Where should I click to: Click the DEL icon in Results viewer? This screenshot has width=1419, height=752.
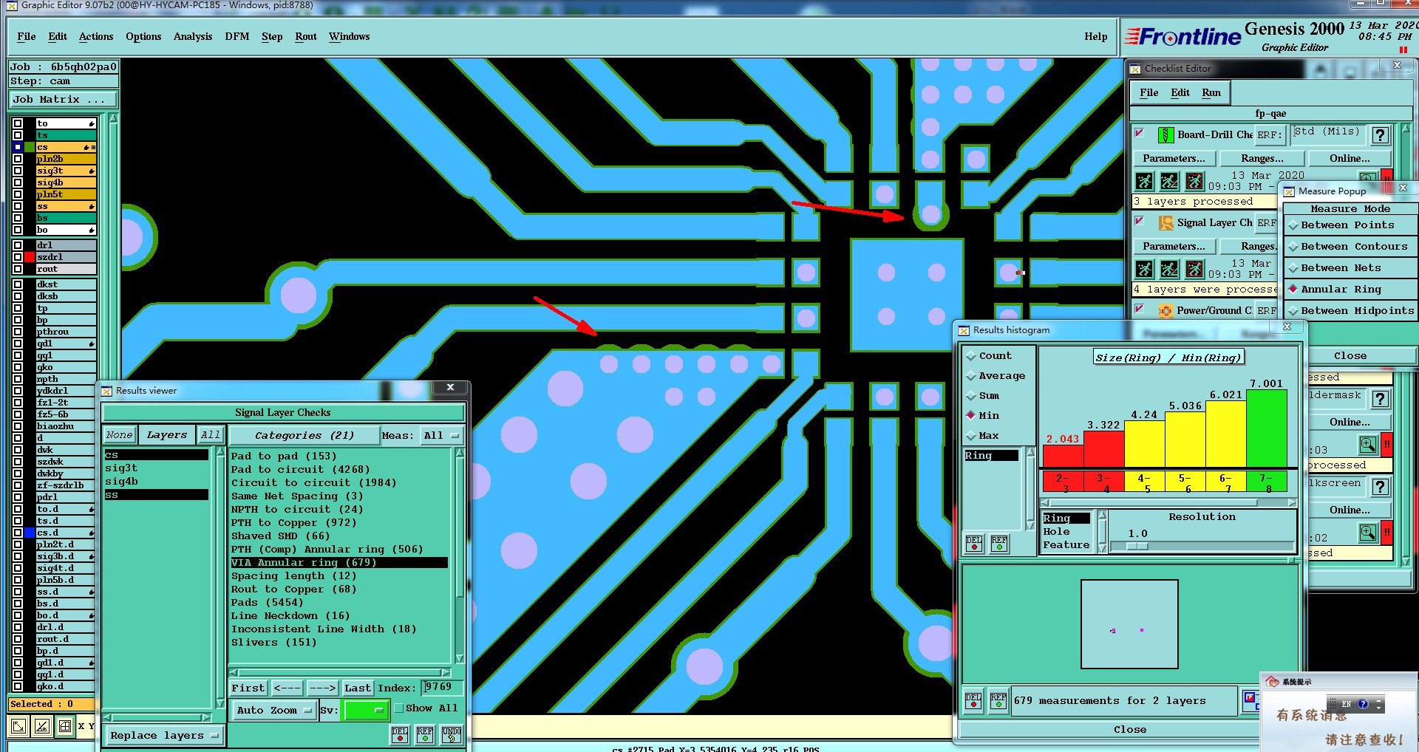coord(400,735)
